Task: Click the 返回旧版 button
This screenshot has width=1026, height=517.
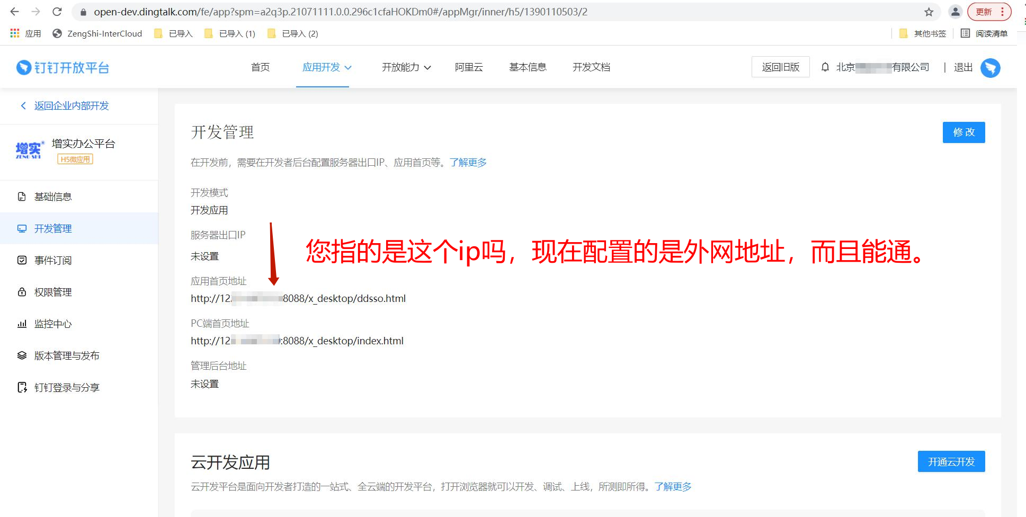Action: click(780, 67)
